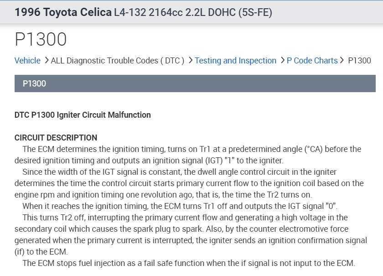Screen dimensions: 383x276
Task: Click the paragraph beginning 'Since the width'
Action: tap(189, 183)
